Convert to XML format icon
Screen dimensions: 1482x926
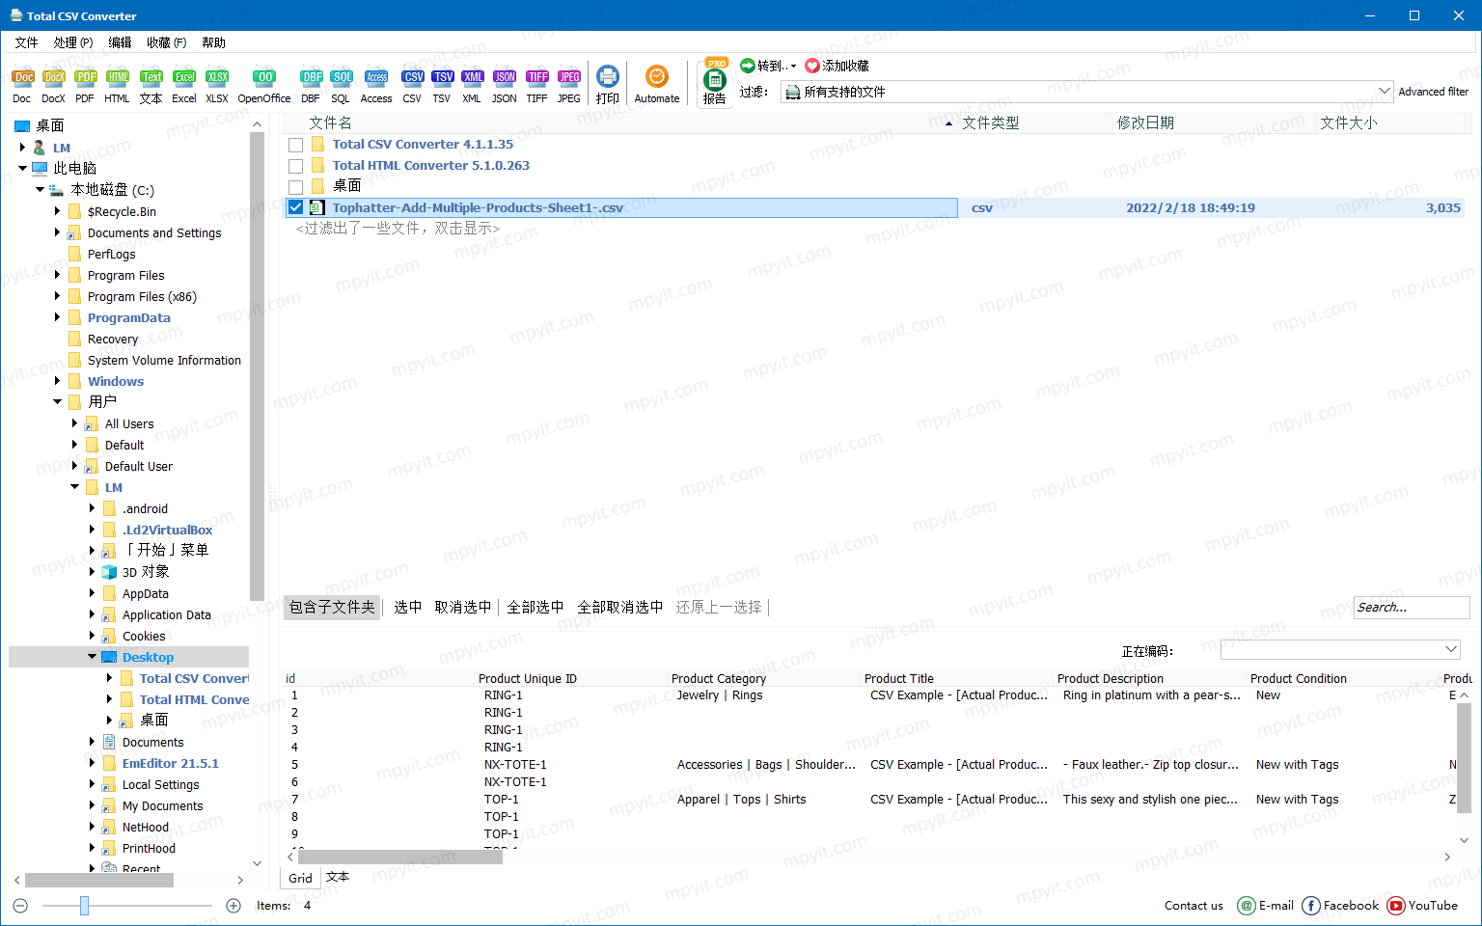click(472, 85)
